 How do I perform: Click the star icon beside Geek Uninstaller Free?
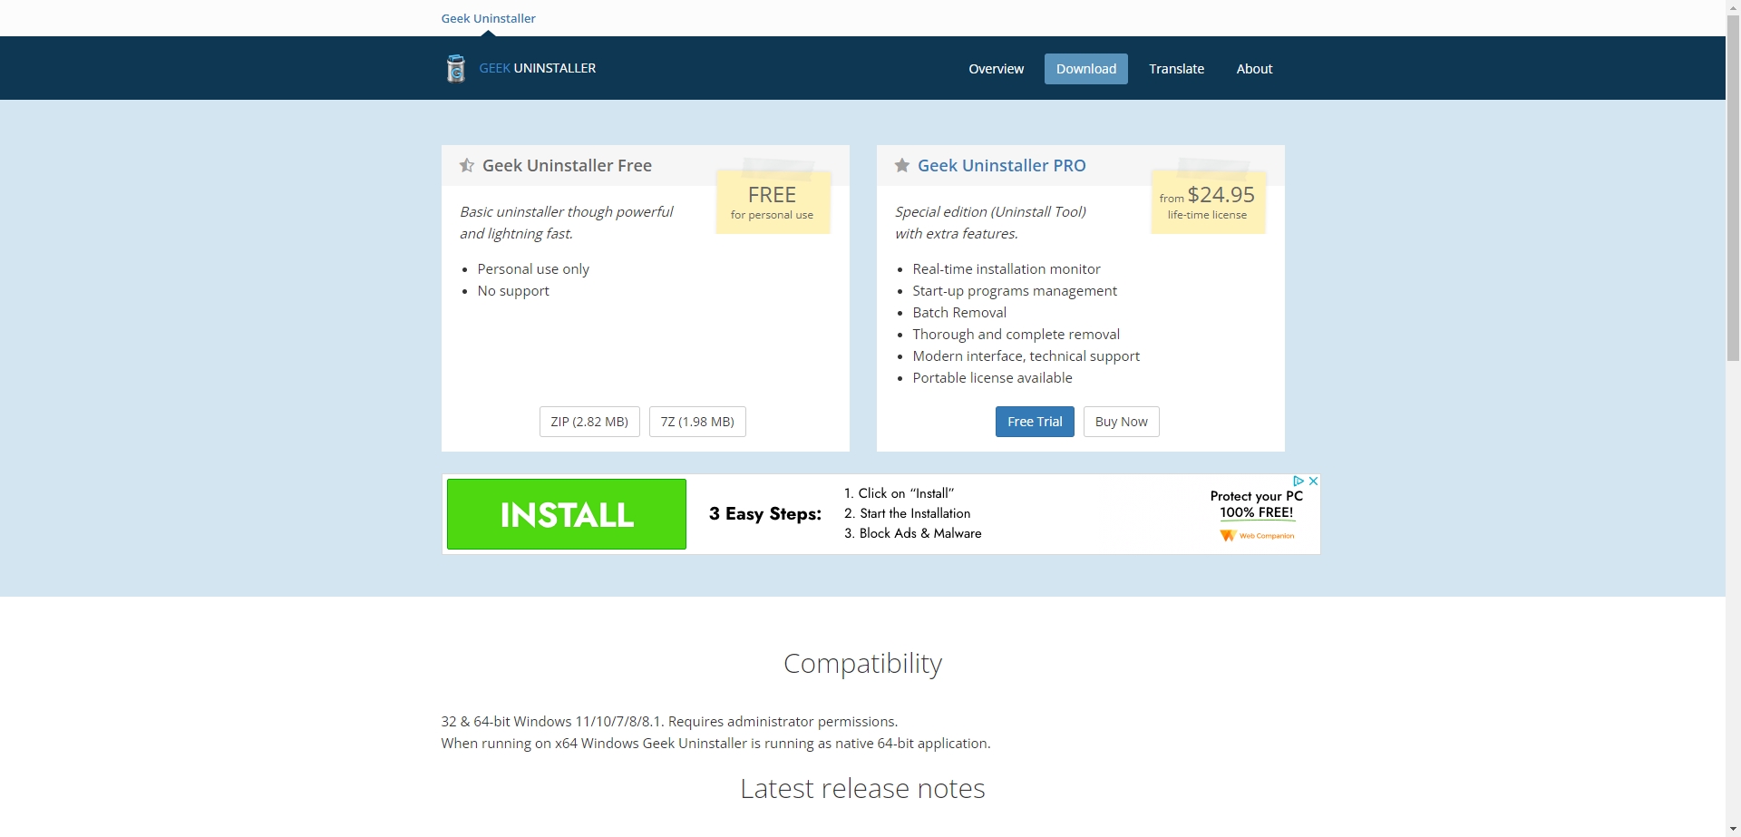tap(467, 165)
